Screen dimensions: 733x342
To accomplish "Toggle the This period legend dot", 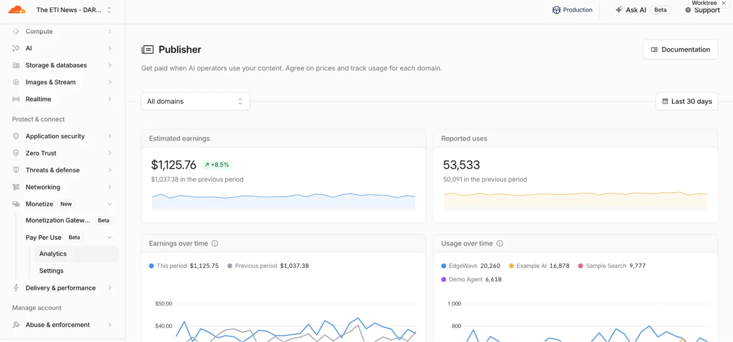I will pyautogui.click(x=151, y=266).
